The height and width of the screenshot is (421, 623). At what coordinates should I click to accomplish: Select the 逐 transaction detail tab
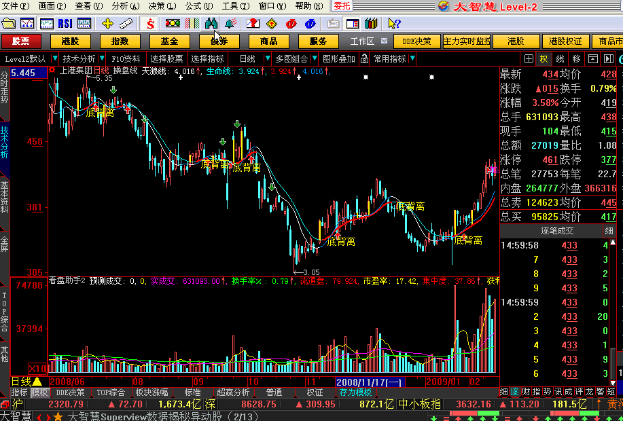(514, 392)
